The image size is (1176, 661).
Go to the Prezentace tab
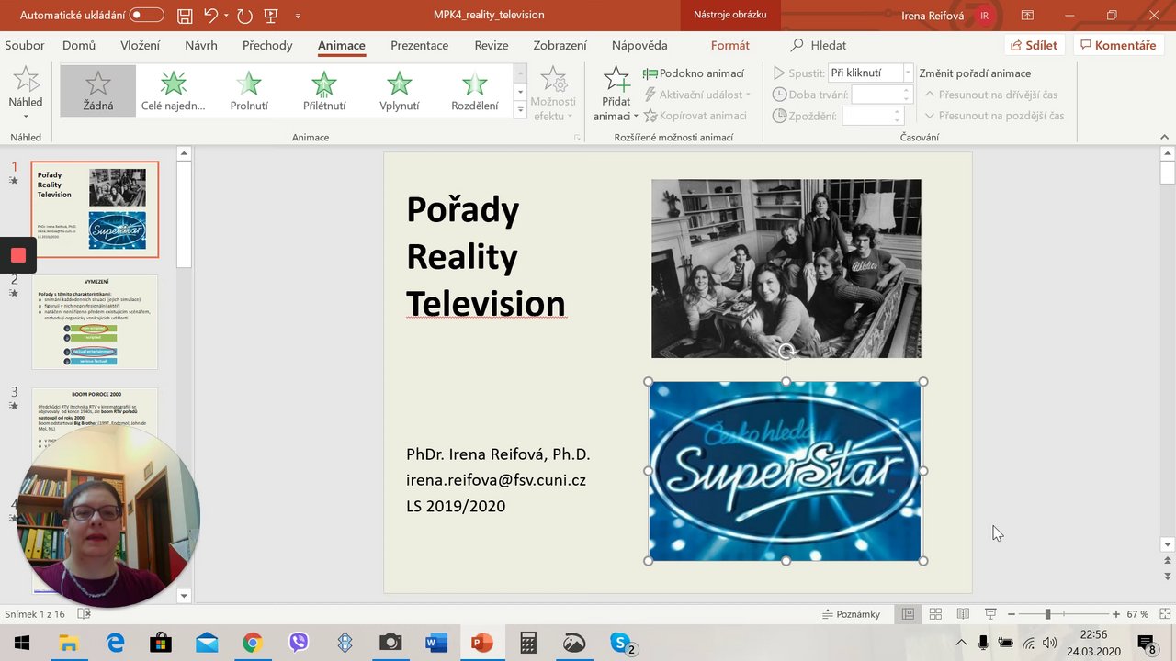[x=419, y=45]
